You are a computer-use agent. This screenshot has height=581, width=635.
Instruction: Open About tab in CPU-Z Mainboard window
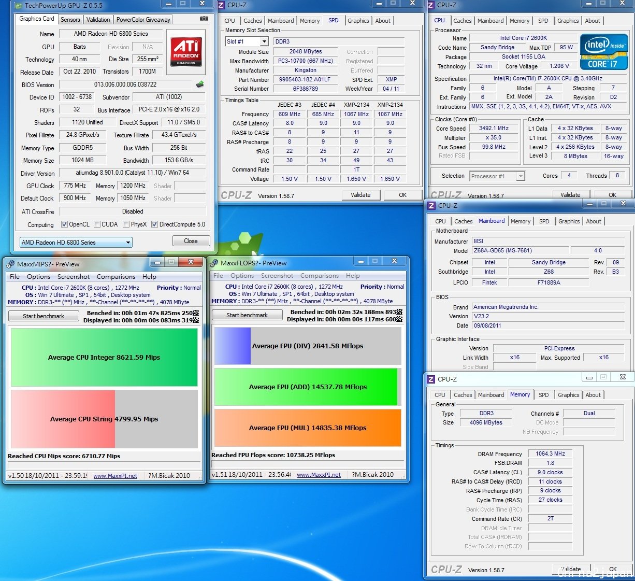(x=594, y=221)
